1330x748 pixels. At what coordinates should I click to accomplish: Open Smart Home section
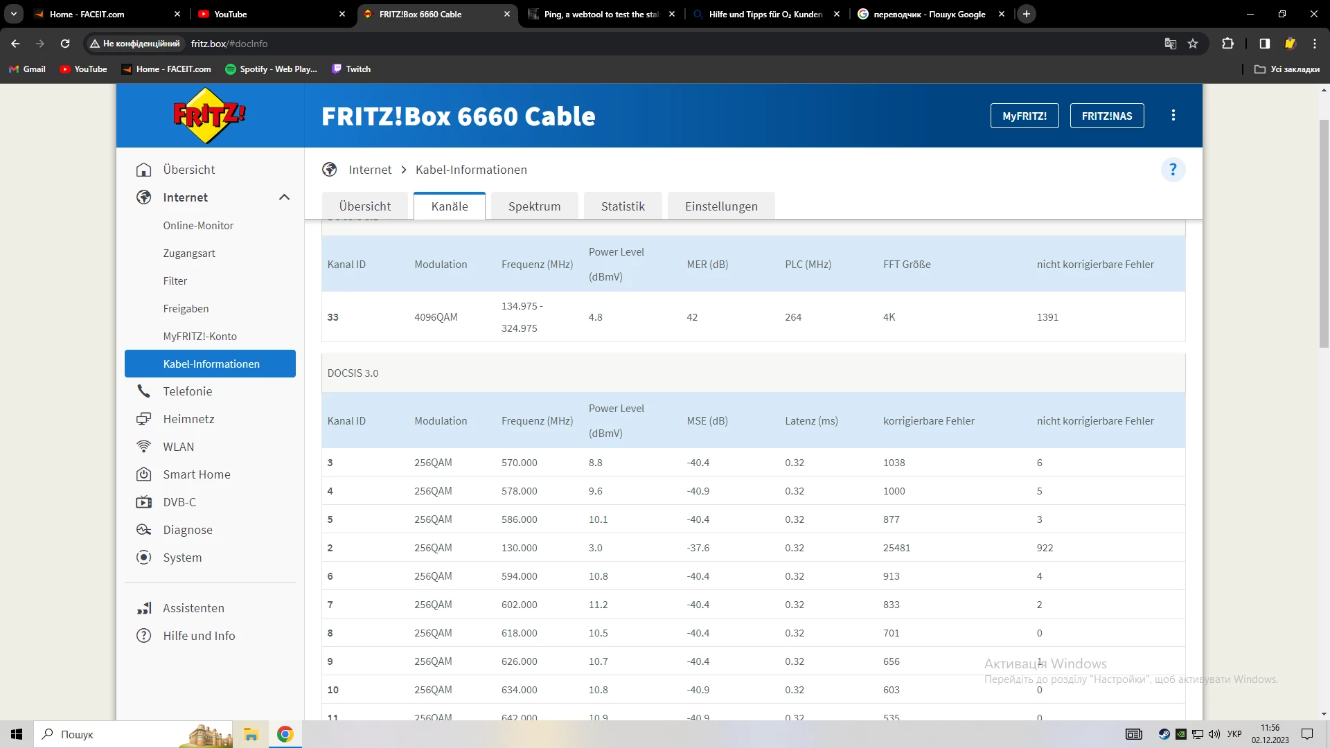[196, 474]
